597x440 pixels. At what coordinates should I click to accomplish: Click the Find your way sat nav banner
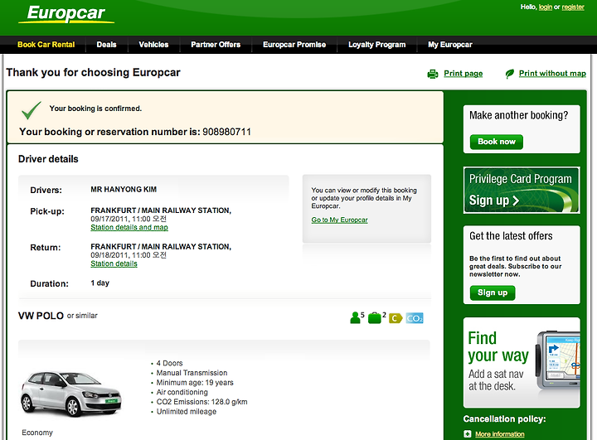(x=522, y=362)
